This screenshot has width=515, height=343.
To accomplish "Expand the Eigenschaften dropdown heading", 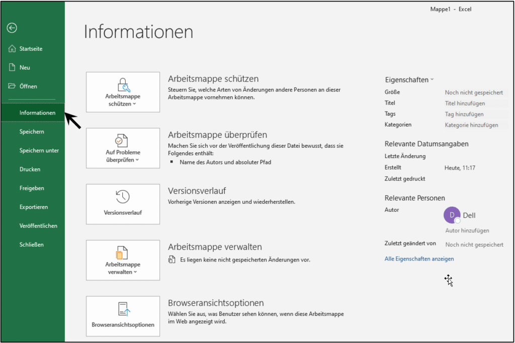I will (x=409, y=80).
